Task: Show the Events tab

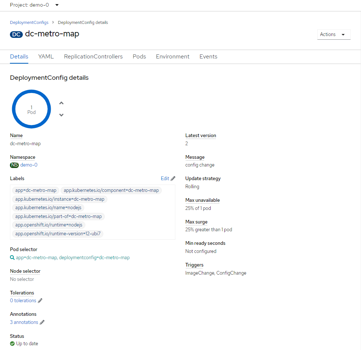Action: [208, 57]
